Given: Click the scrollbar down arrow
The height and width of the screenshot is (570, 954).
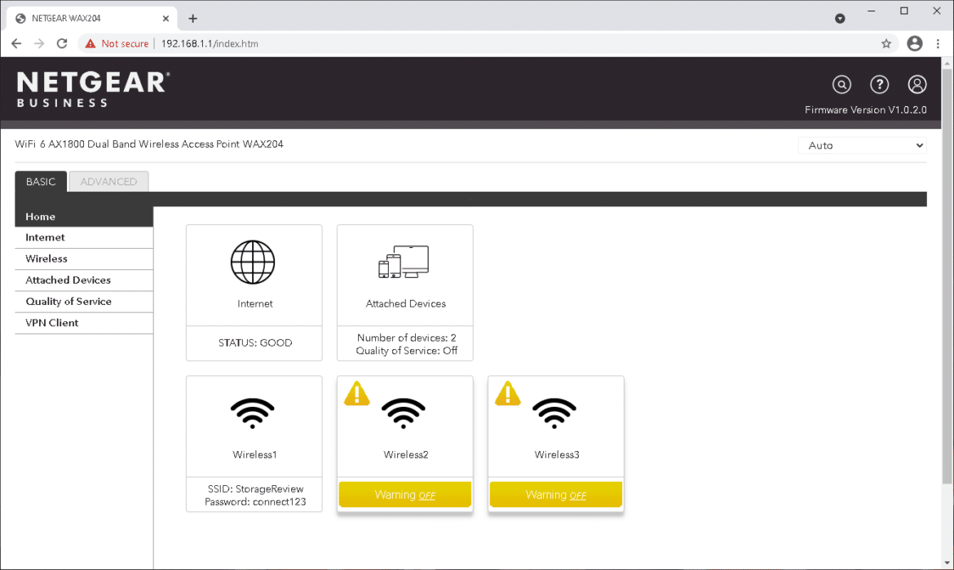Looking at the screenshot, I should 947,563.
